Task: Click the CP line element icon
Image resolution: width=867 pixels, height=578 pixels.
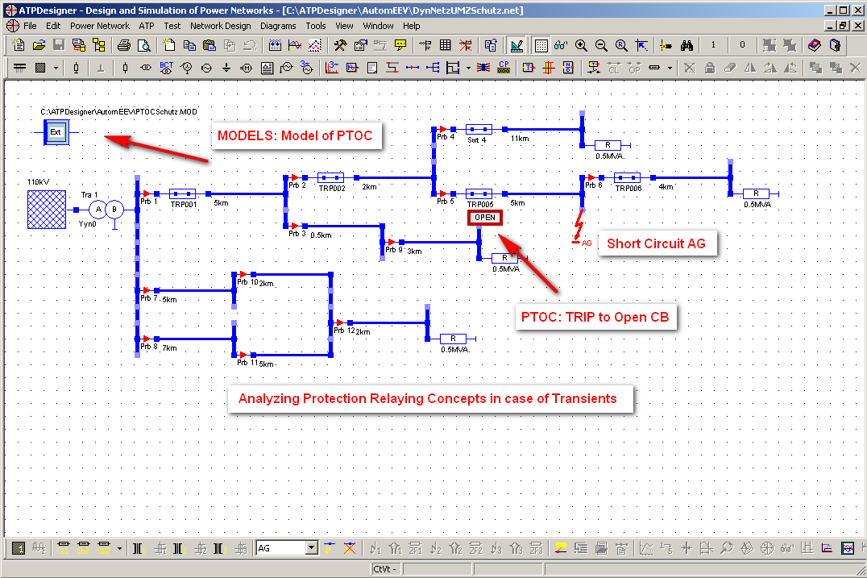Action: coord(504,68)
